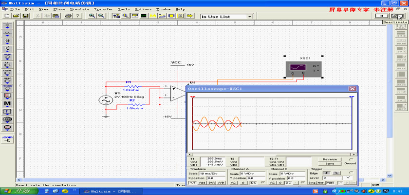Open file with folder icon
This screenshot has height=195, width=409.
(16, 16)
